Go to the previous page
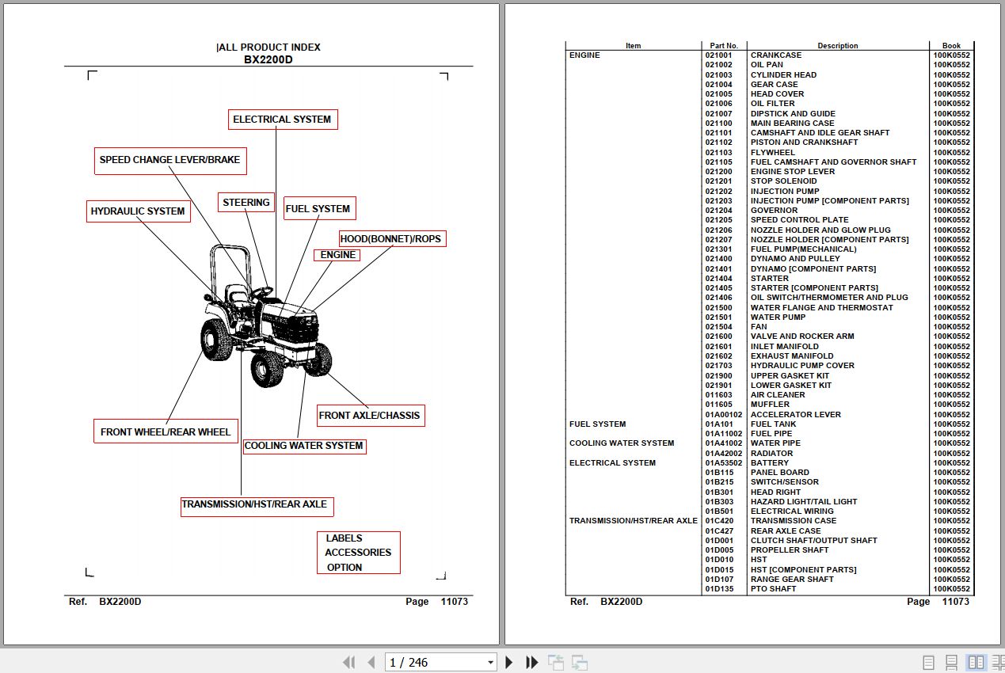This screenshot has height=673, width=1005. click(371, 663)
